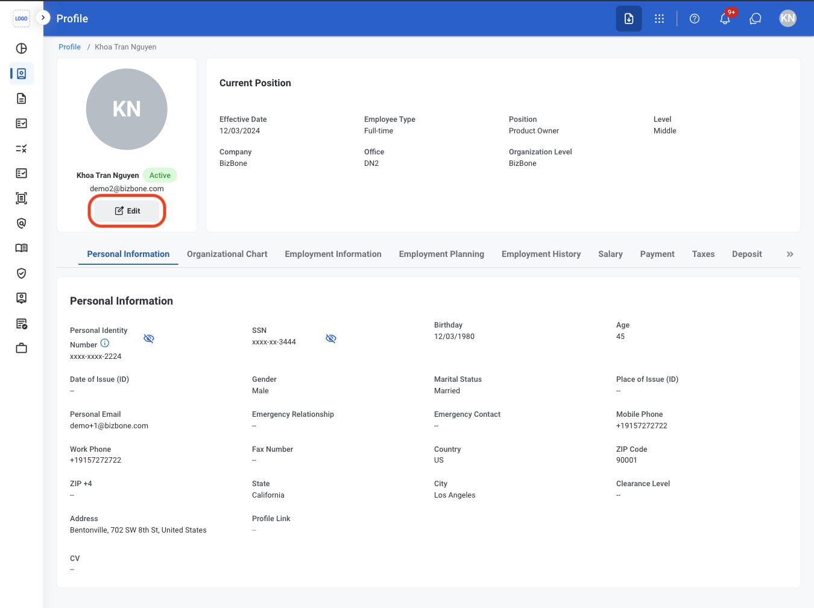Click the open book sidebar icon
The height and width of the screenshot is (608, 814).
click(22, 248)
